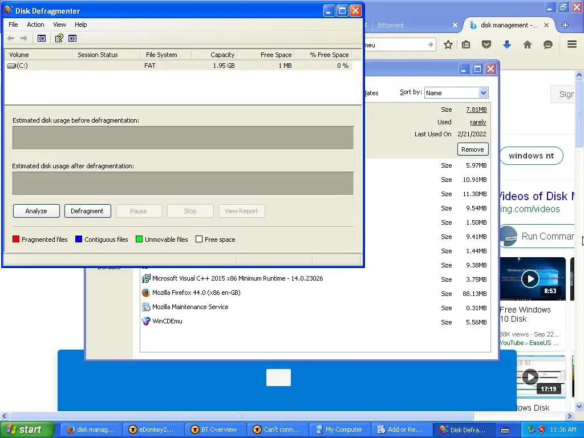Click the Forward arrow in Disk Defragmenter toolbar
Screen dimensions: 584x438
[24, 38]
